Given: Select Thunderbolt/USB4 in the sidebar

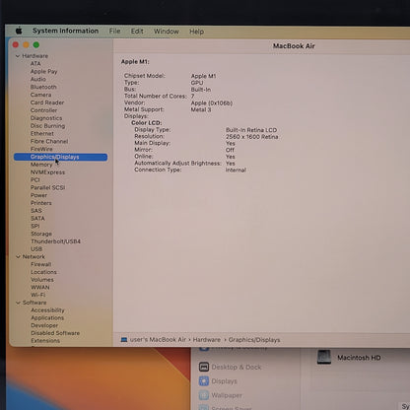Looking at the screenshot, I should (x=55, y=241).
